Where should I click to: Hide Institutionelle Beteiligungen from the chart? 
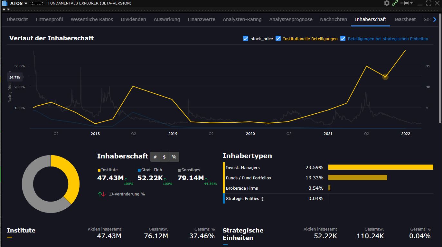[x=278, y=39]
